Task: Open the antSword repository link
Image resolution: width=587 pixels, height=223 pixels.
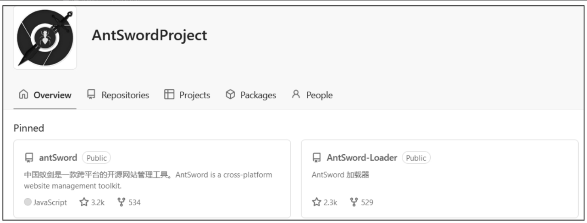Action: coord(58,158)
